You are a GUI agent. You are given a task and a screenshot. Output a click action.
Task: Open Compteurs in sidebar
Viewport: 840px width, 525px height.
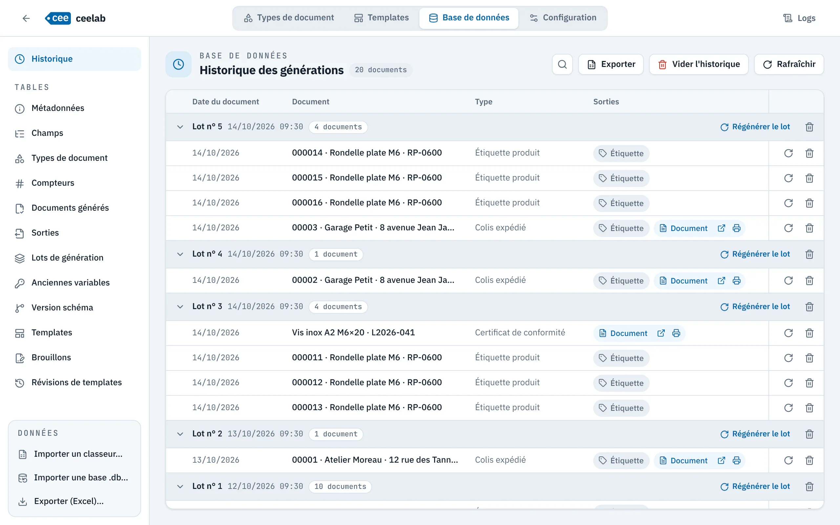coord(74,183)
